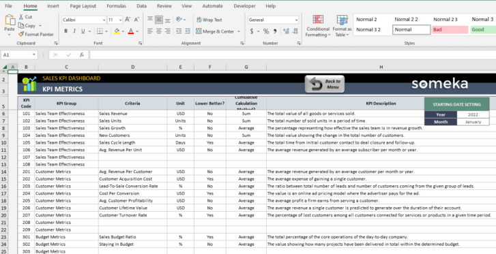496x254 pixels.
Task: Click the Center align icon
Action: point(159,31)
